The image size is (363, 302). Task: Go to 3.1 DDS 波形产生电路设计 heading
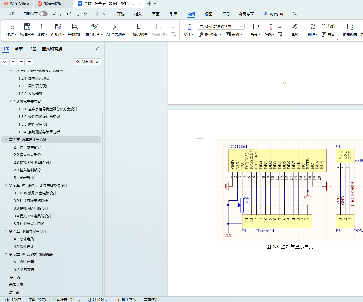point(35,193)
